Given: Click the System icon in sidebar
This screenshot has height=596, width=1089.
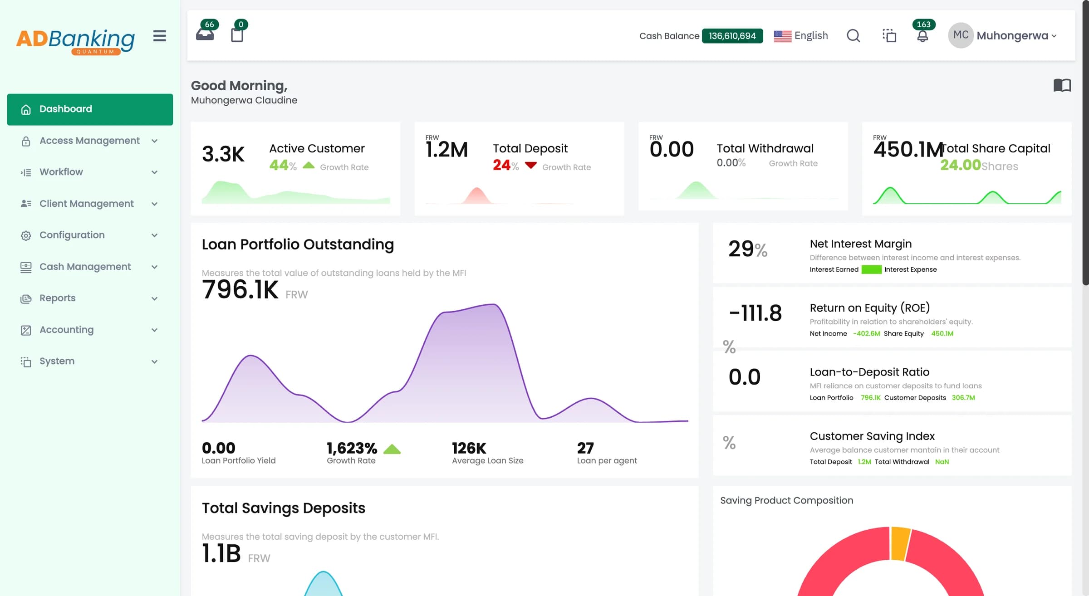Looking at the screenshot, I should [x=26, y=362].
